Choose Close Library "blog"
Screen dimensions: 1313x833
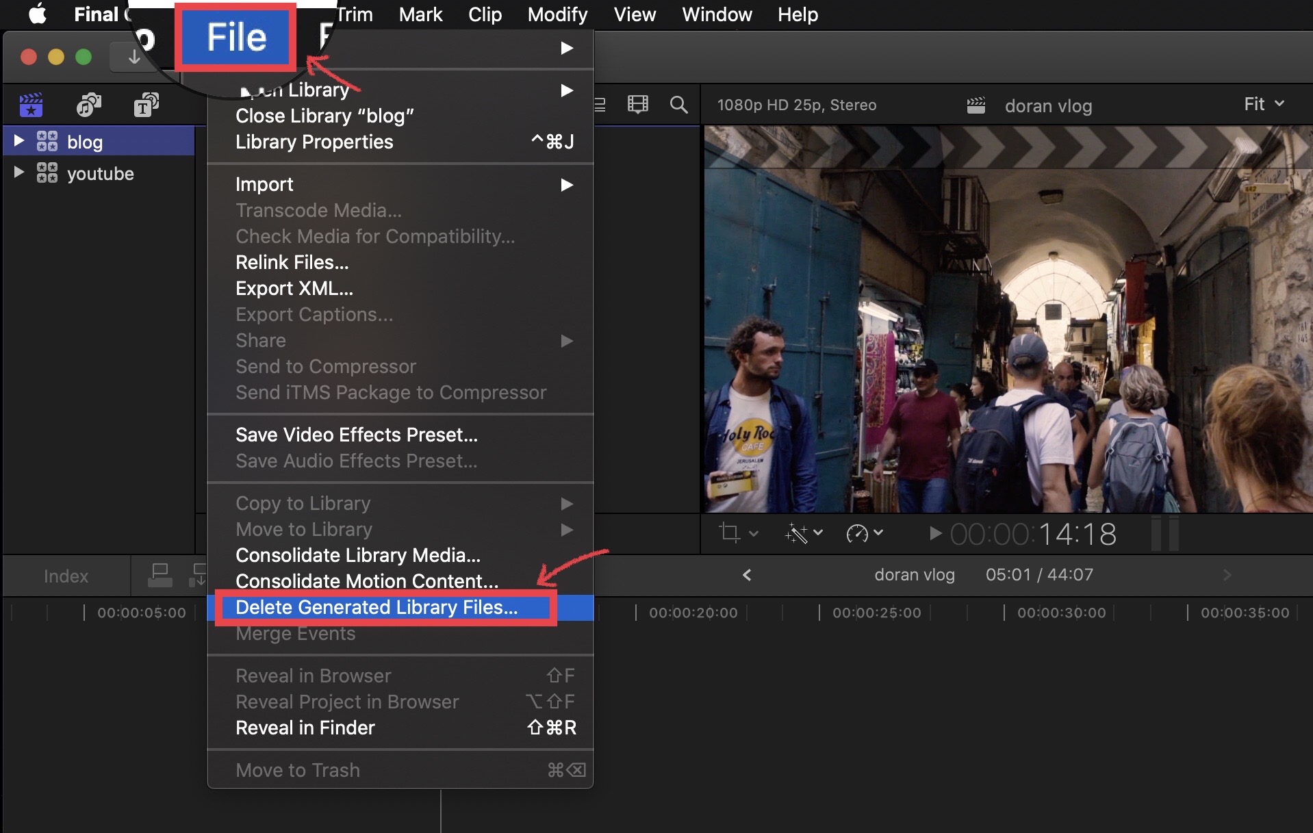(400, 116)
